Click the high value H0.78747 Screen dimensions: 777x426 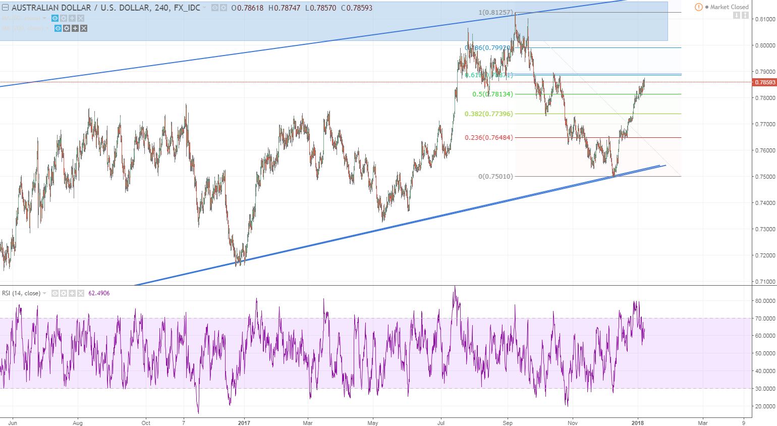tap(285, 8)
